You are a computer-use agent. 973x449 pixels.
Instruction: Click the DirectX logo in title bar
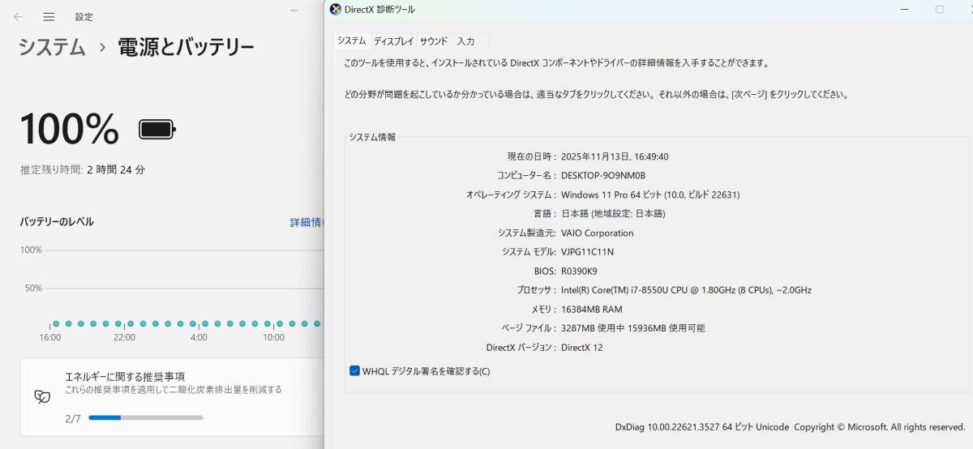click(x=336, y=9)
